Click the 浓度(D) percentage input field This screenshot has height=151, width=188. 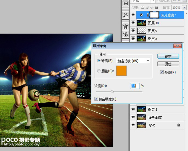click(x=135, y=86)
